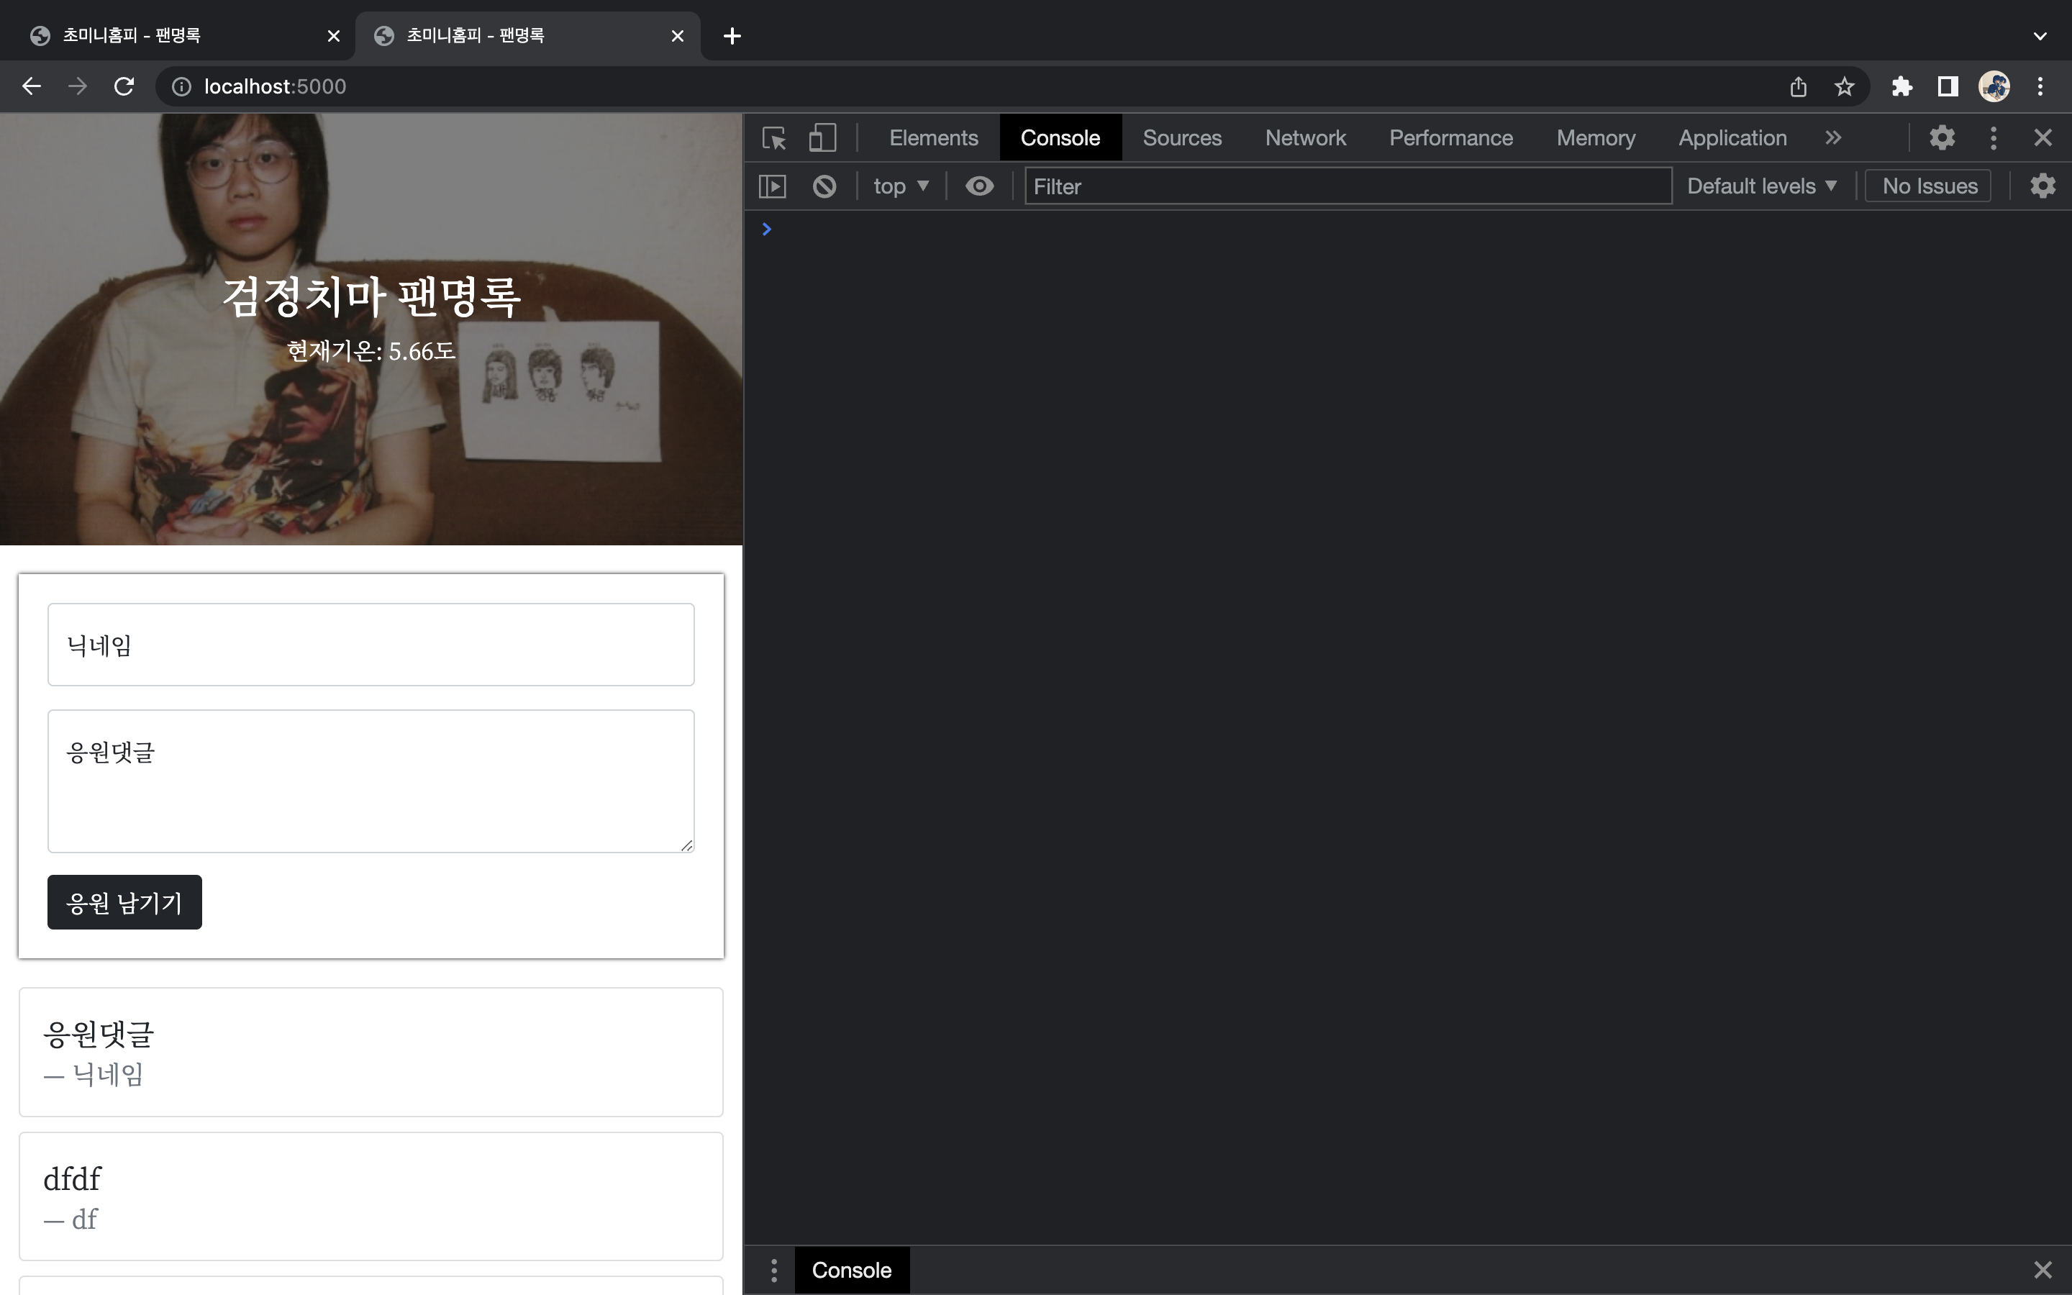Open the Network tab
The height and width of the screenshot is (1295, 2072).
1305,138
